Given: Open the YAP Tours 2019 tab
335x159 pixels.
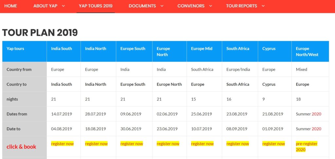Looking at the screenshot, I should tap(96, 6).
